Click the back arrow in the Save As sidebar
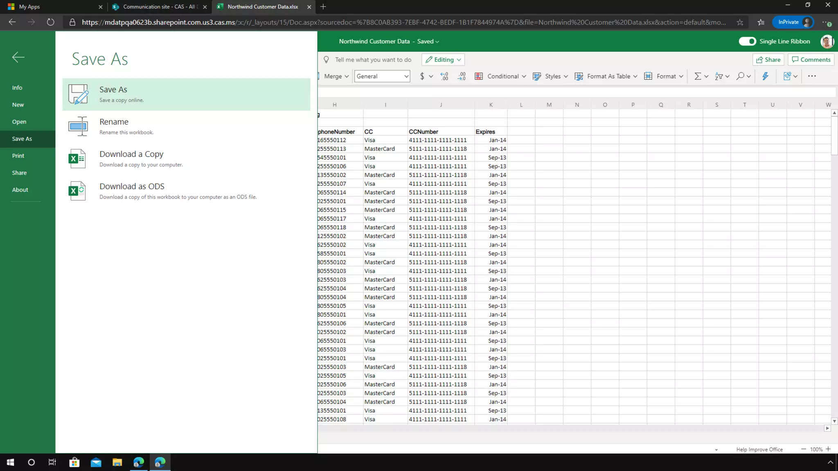The image size is (838, 471). [18, 57]
